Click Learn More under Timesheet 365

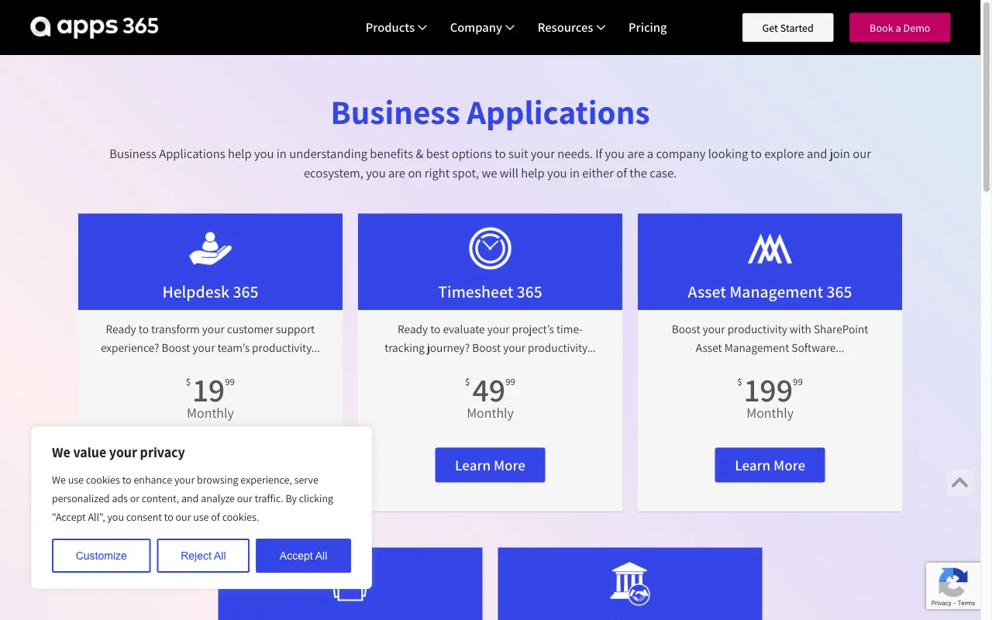(x=490, y=465)
